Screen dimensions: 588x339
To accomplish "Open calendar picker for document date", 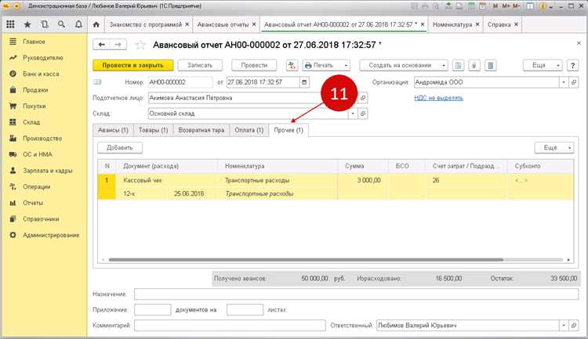I will coord(304,82).
